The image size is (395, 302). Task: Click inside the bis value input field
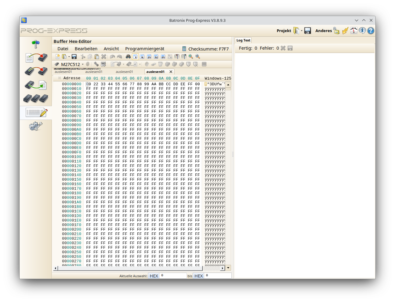[218, 275]
